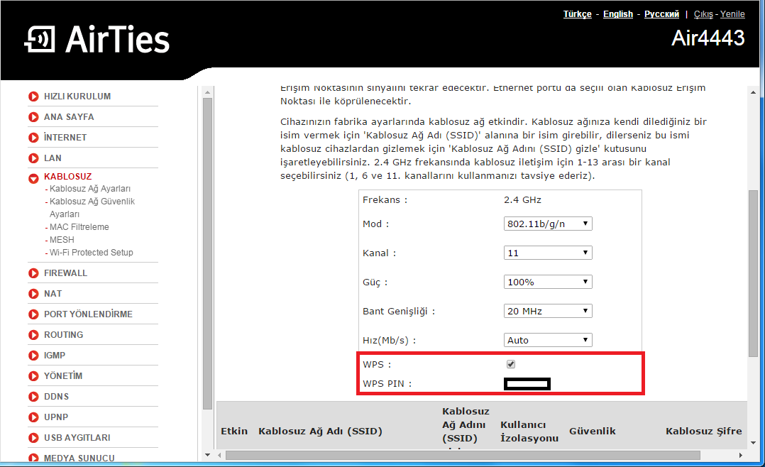Image resolution: width=765 pixels, height=467 pixels.
Task: Click the red arrow icon beside NAT
Action: click(x=33, y=294)
